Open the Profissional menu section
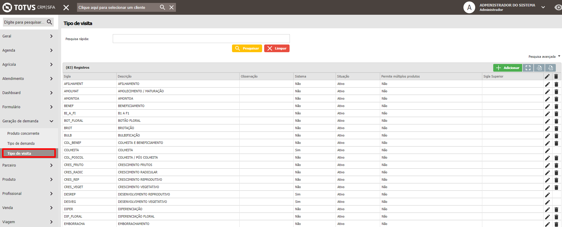 (x=29, y=194)
